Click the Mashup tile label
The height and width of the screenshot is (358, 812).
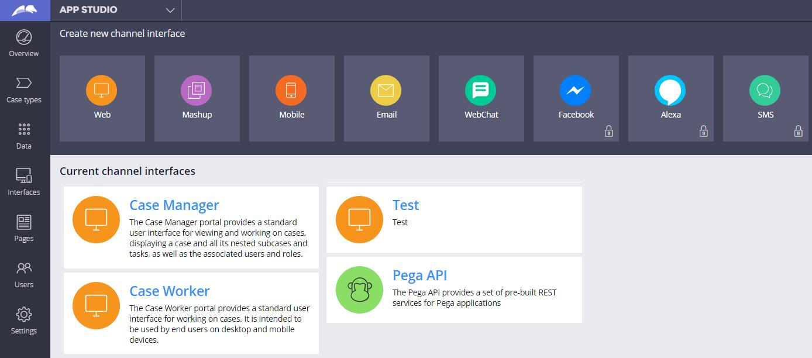(197, 115)
